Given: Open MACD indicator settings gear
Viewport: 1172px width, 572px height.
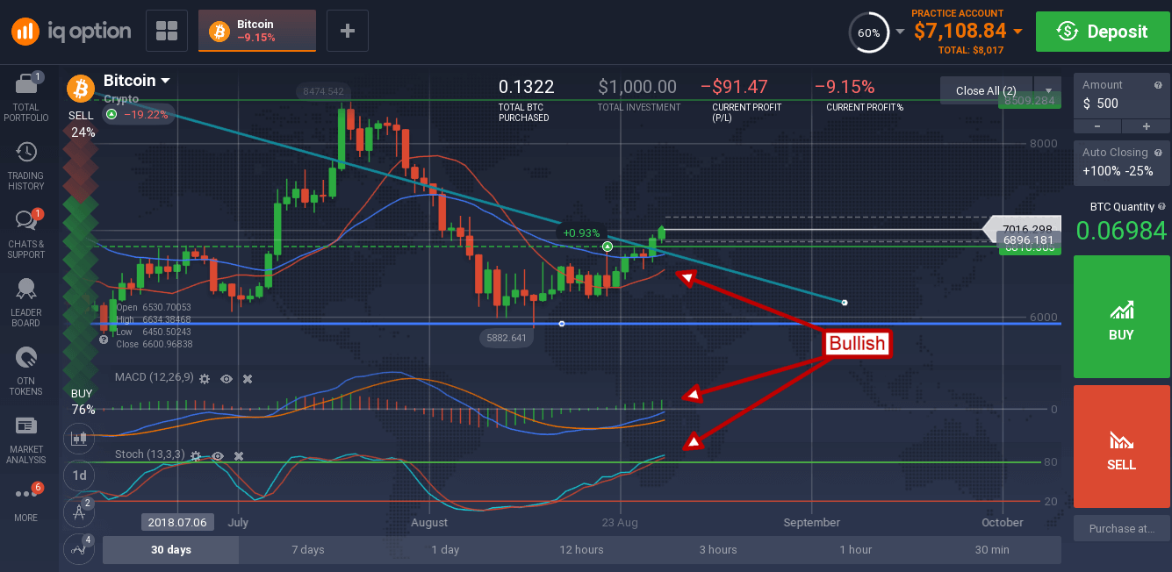Looking at the screenshot, I should click(x=205, y=378).
